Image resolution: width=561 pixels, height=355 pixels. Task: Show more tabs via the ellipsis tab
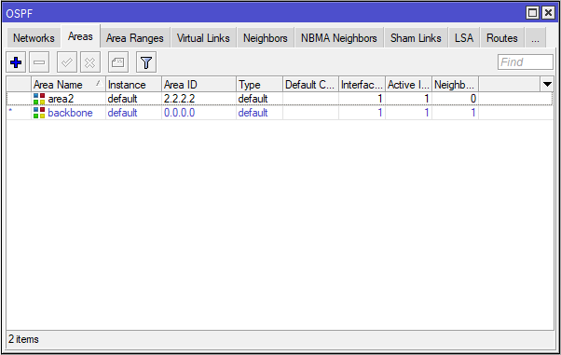point(535,38)
